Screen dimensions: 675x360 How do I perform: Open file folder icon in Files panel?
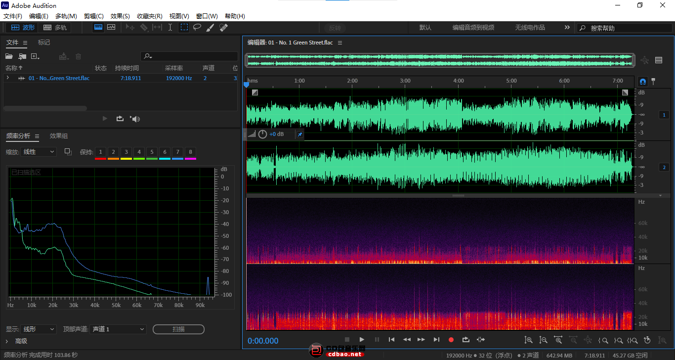pyautogui.click(x=9, y=56)
